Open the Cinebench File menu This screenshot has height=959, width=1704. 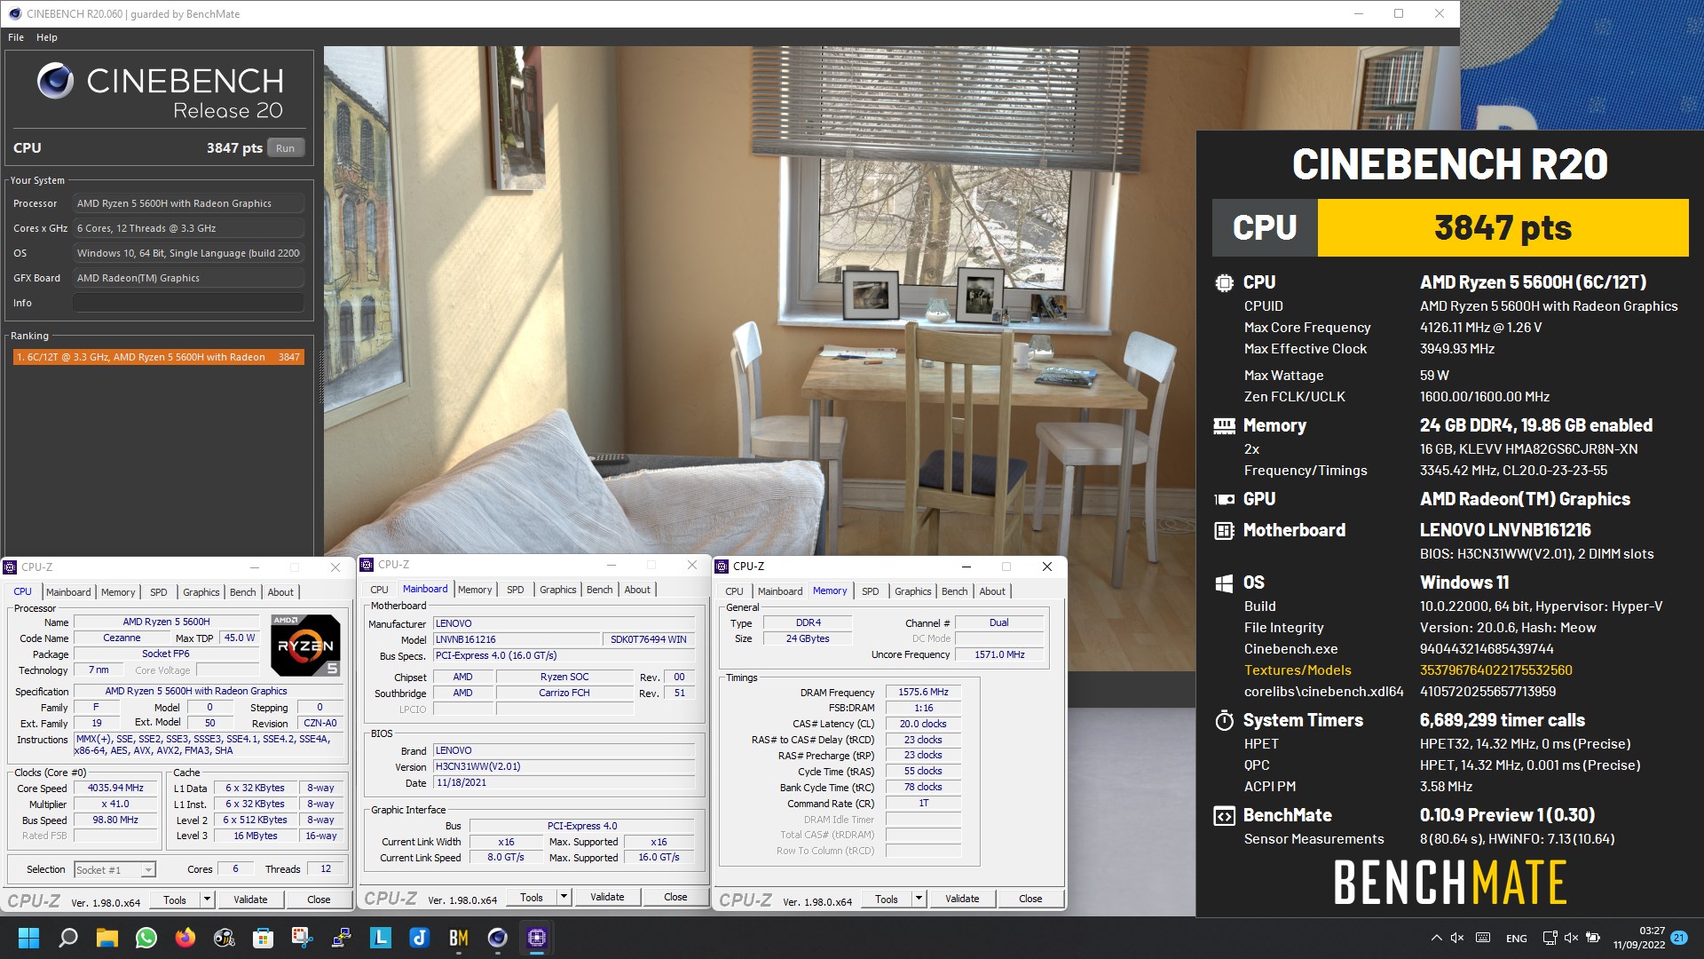pos(16,37)
